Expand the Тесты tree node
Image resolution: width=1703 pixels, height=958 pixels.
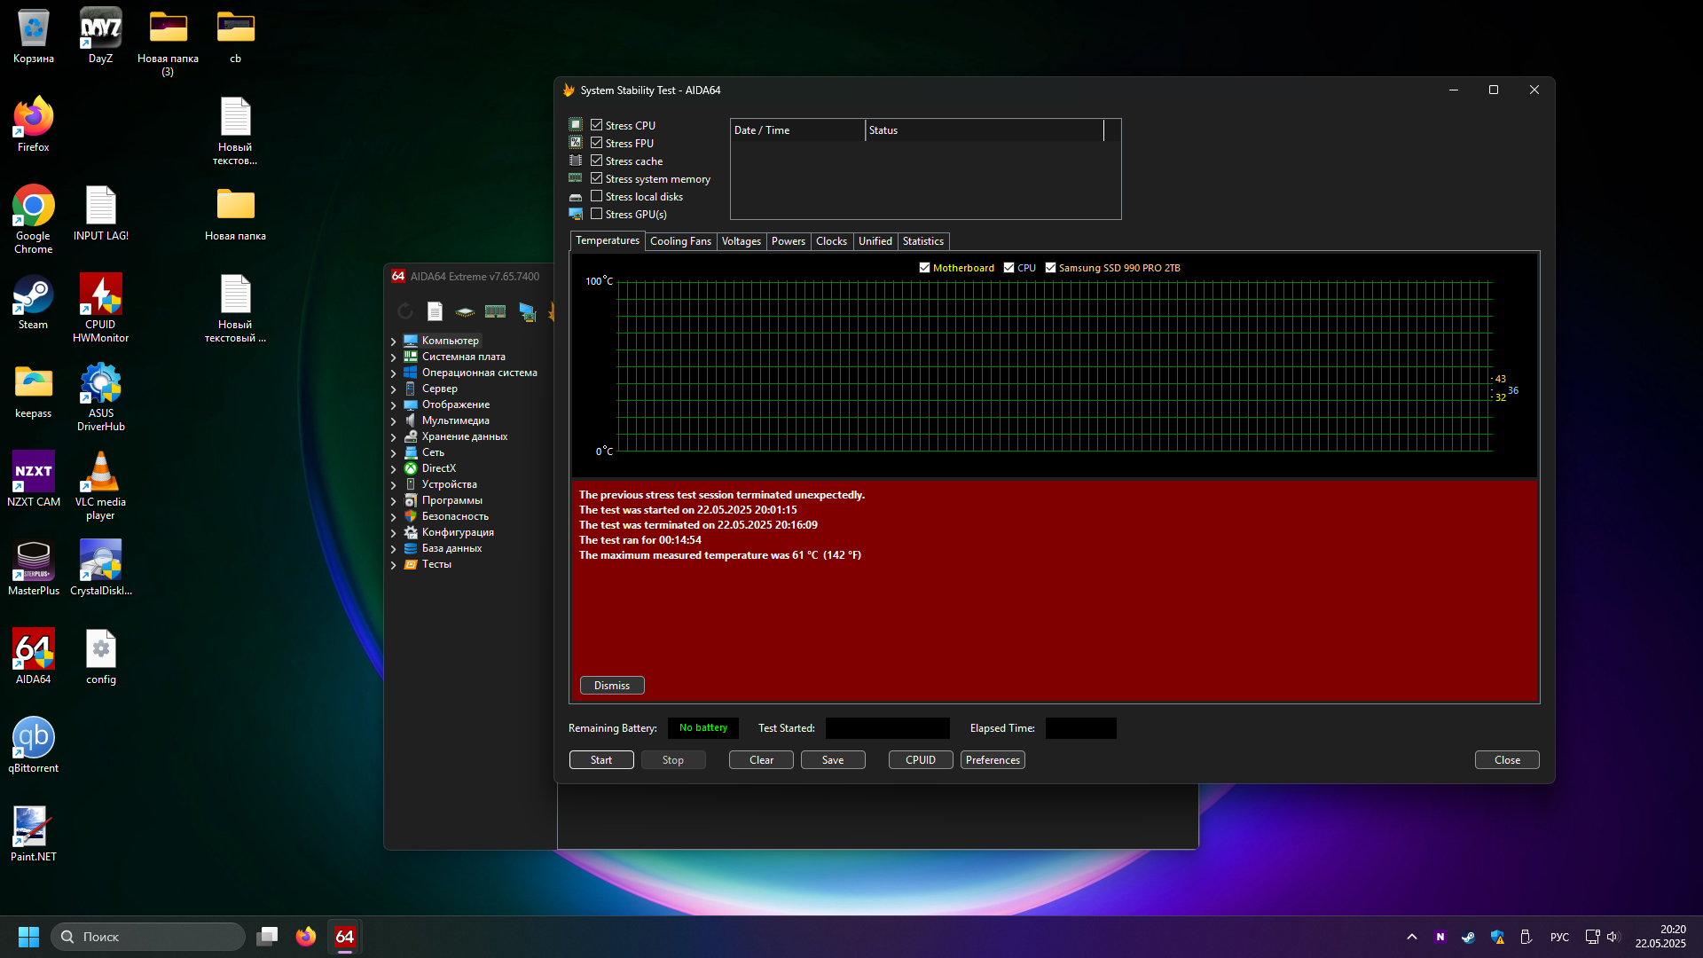click(x=393, y=564)
